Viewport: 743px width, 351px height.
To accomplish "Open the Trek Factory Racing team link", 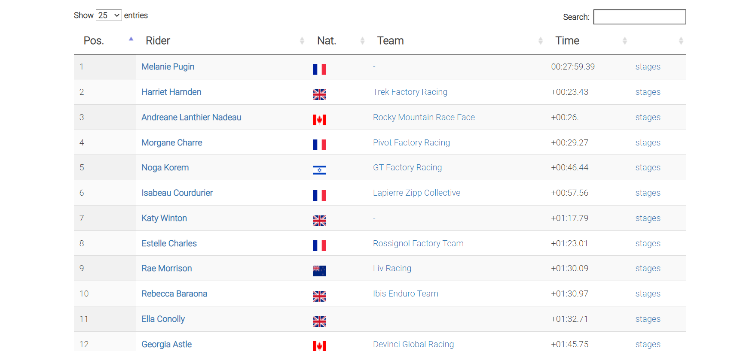I will 410,92.
